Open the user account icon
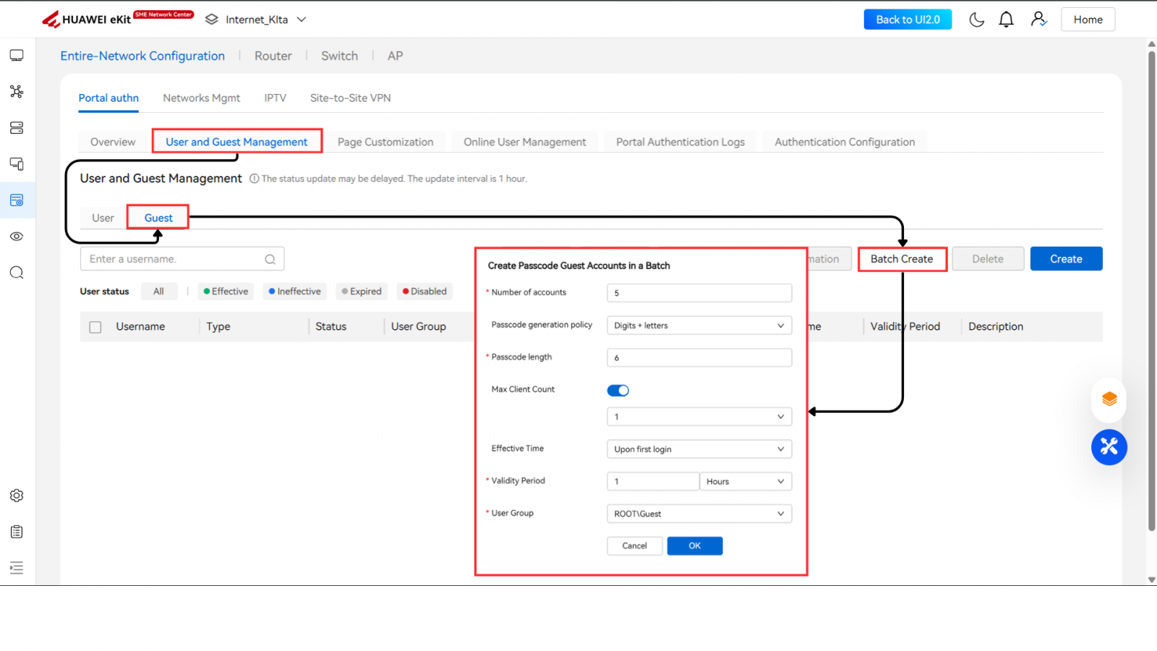The height and width of the screenshot is (651, 1157). click(1038, 20)
